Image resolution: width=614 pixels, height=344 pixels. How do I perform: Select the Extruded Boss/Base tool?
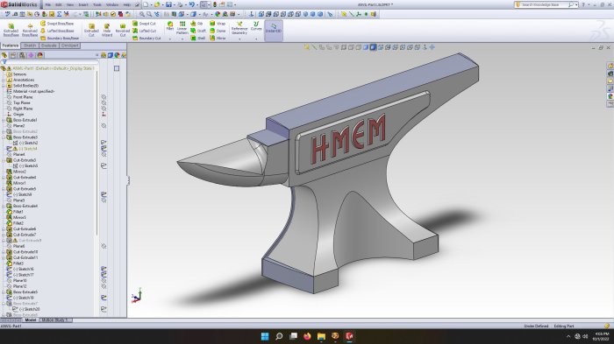[11, 30]
